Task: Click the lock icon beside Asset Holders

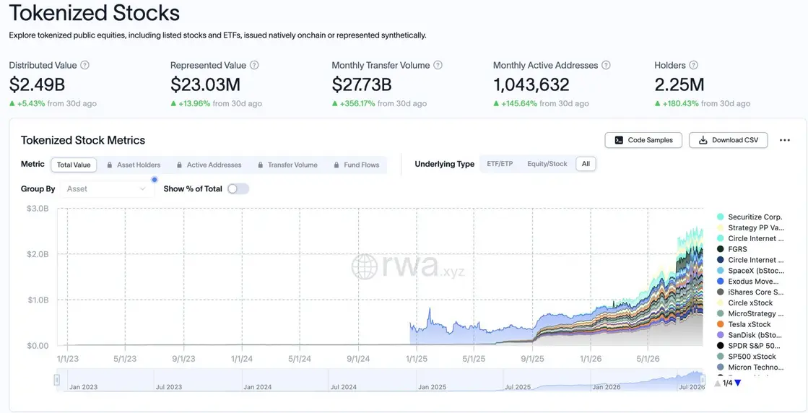Action: (x=110, y=165)
